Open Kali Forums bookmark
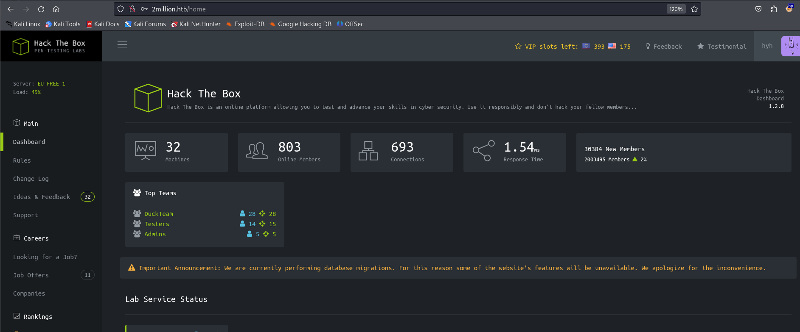 145,24
